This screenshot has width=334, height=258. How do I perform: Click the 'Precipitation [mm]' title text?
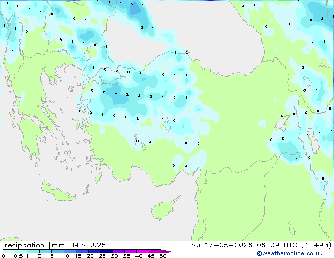[34, 245]
